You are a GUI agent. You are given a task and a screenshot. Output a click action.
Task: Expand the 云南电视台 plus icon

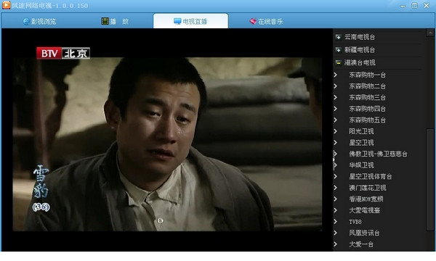click(338, 37)
